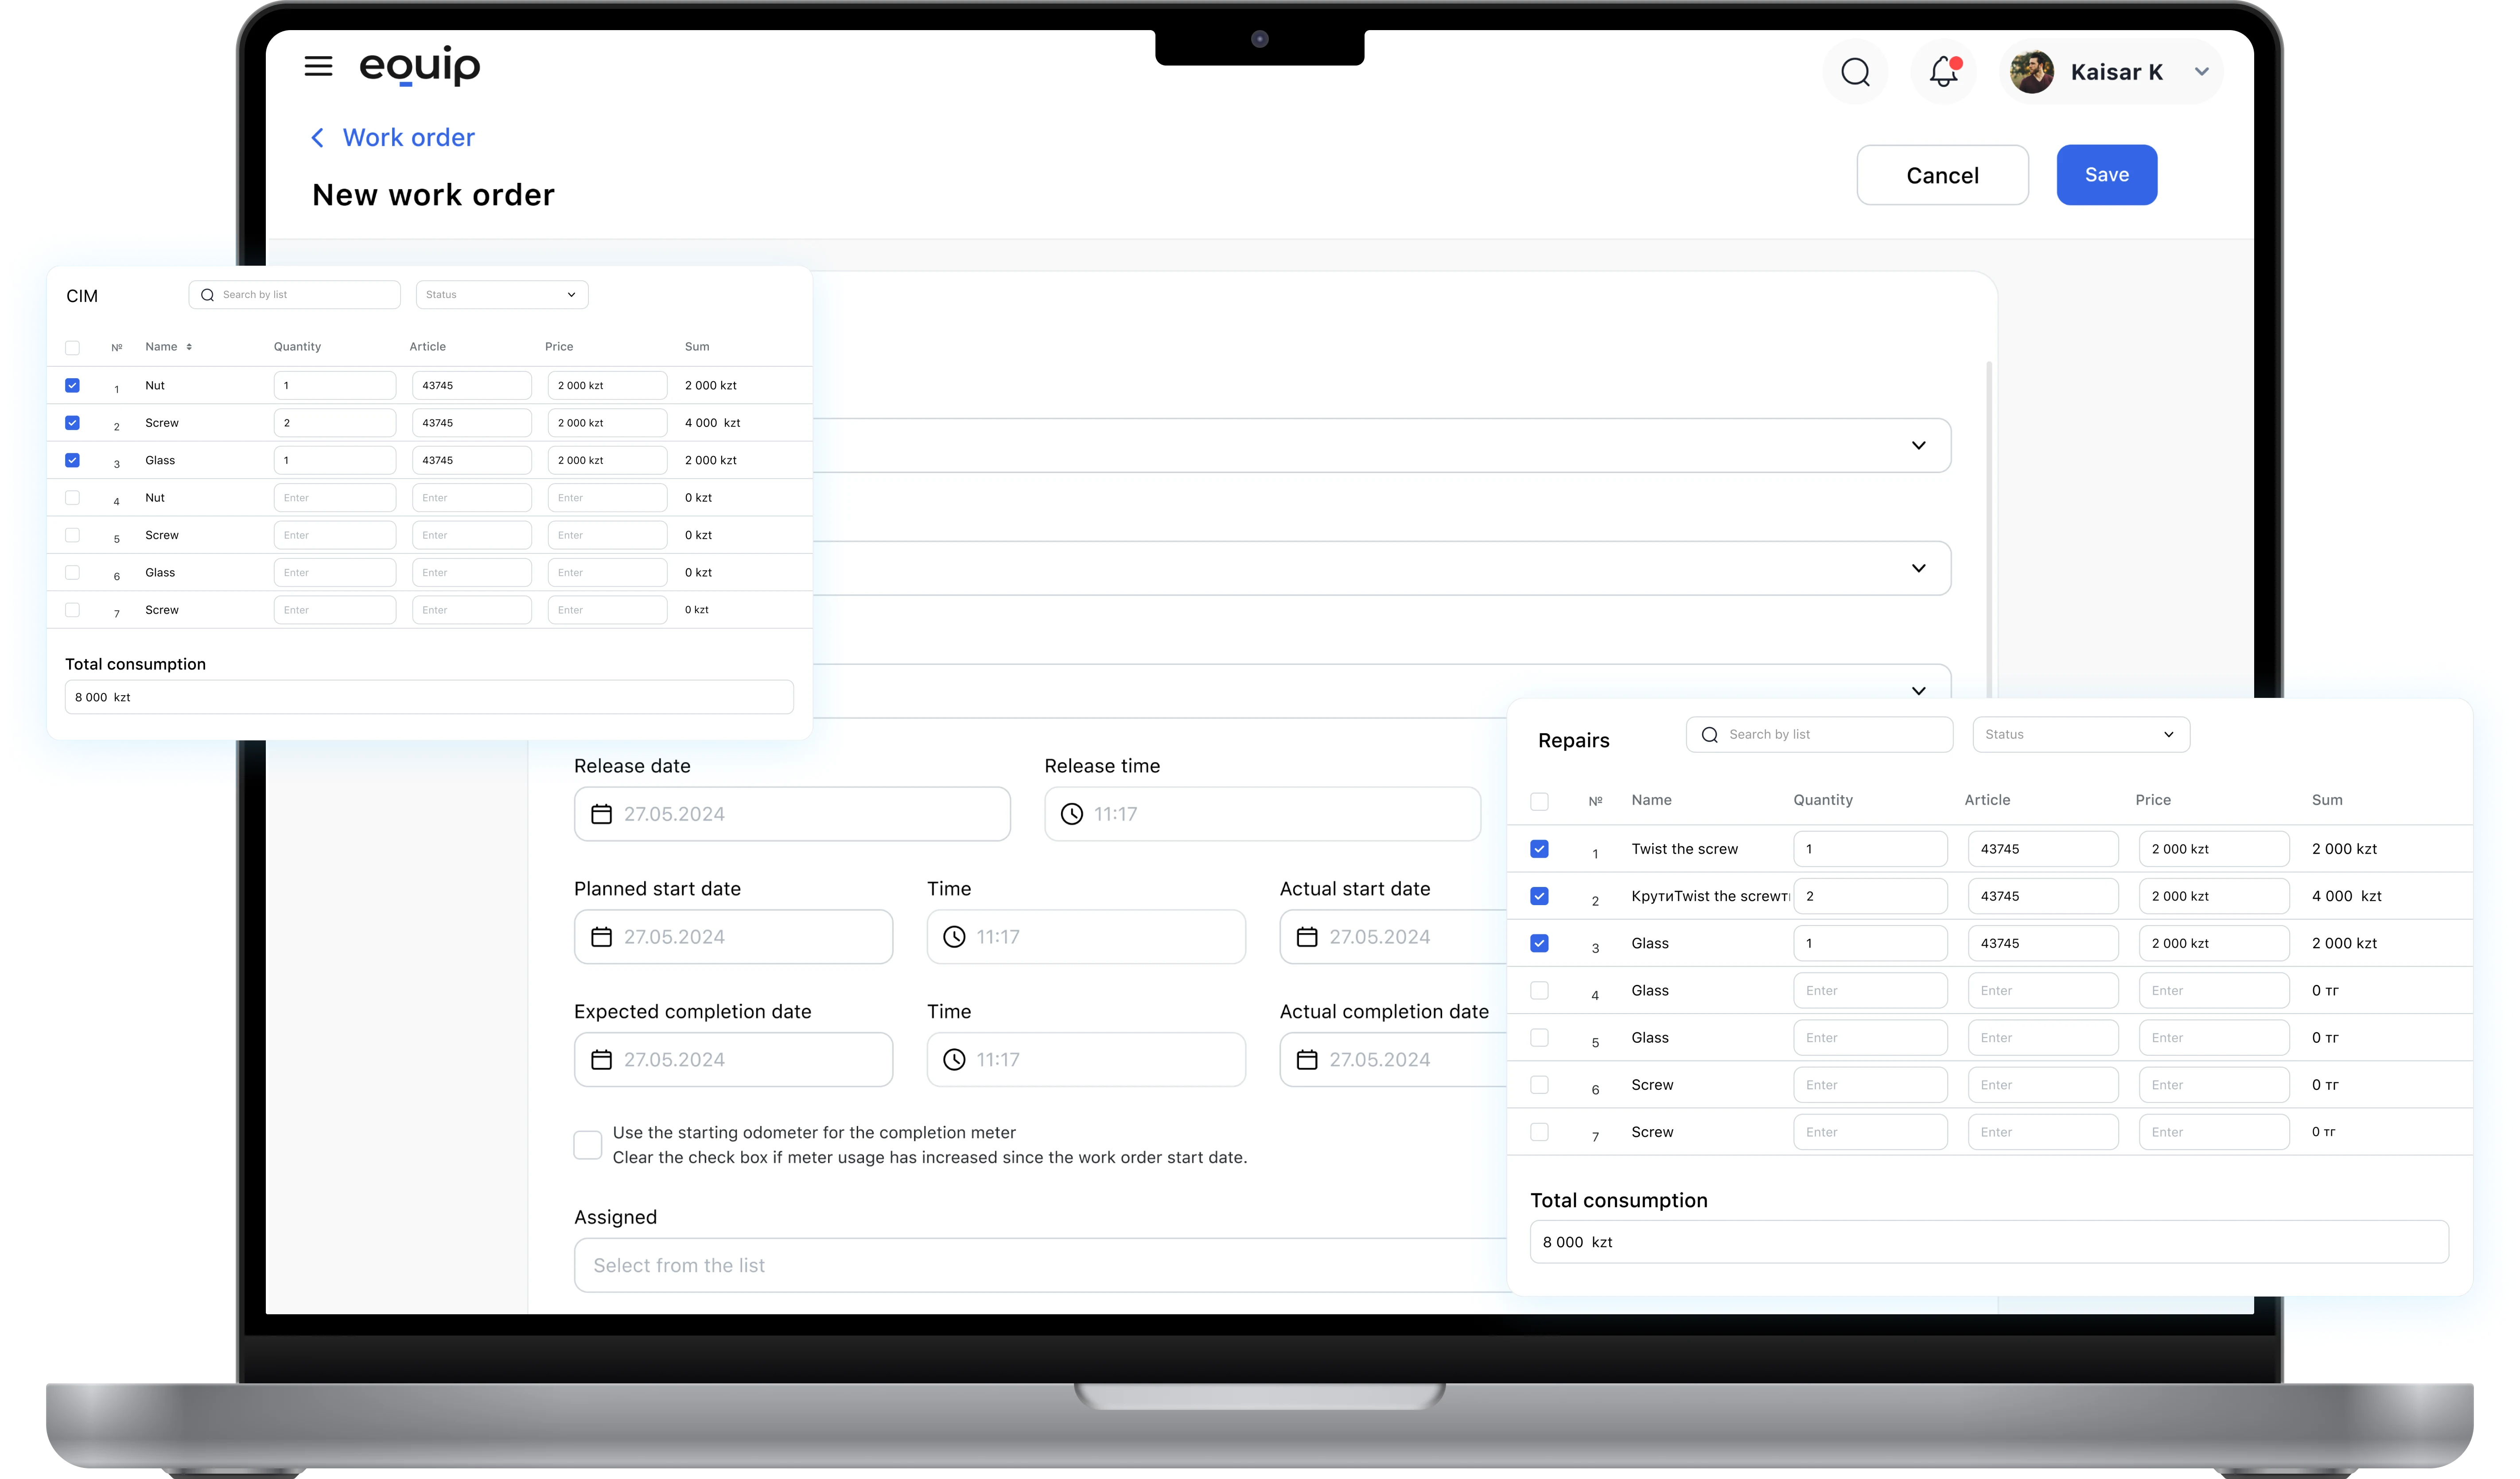Viewport: 2520px width, 1479px height.
Task: Click the Actual start date calendar icon
Action: [1306, 937]
